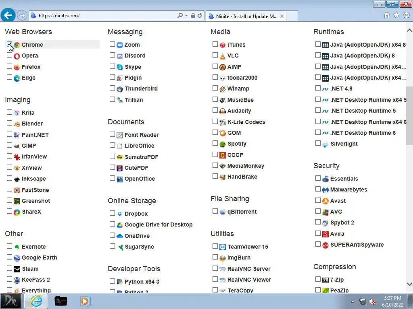413x309 pixels.
Task: Refresh the page with the reload button
Action: 200,16
